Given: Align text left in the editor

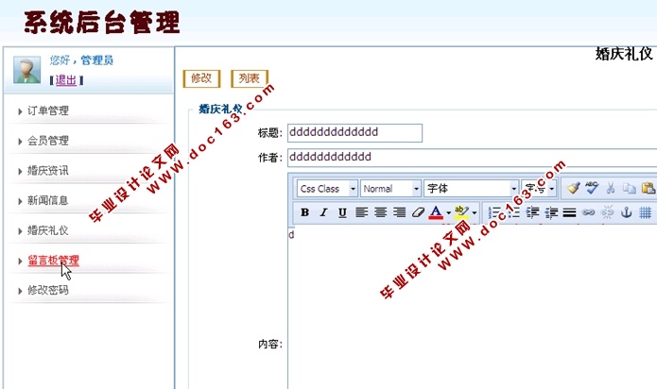Looking at the screenshot, I should (362, 212).
